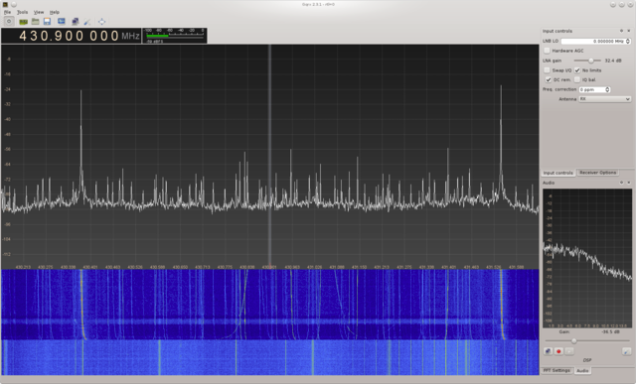The width and height of the screenshot is (636, 384).
Task: Click the LNA gain slider handle
Action: pos(591,61)
